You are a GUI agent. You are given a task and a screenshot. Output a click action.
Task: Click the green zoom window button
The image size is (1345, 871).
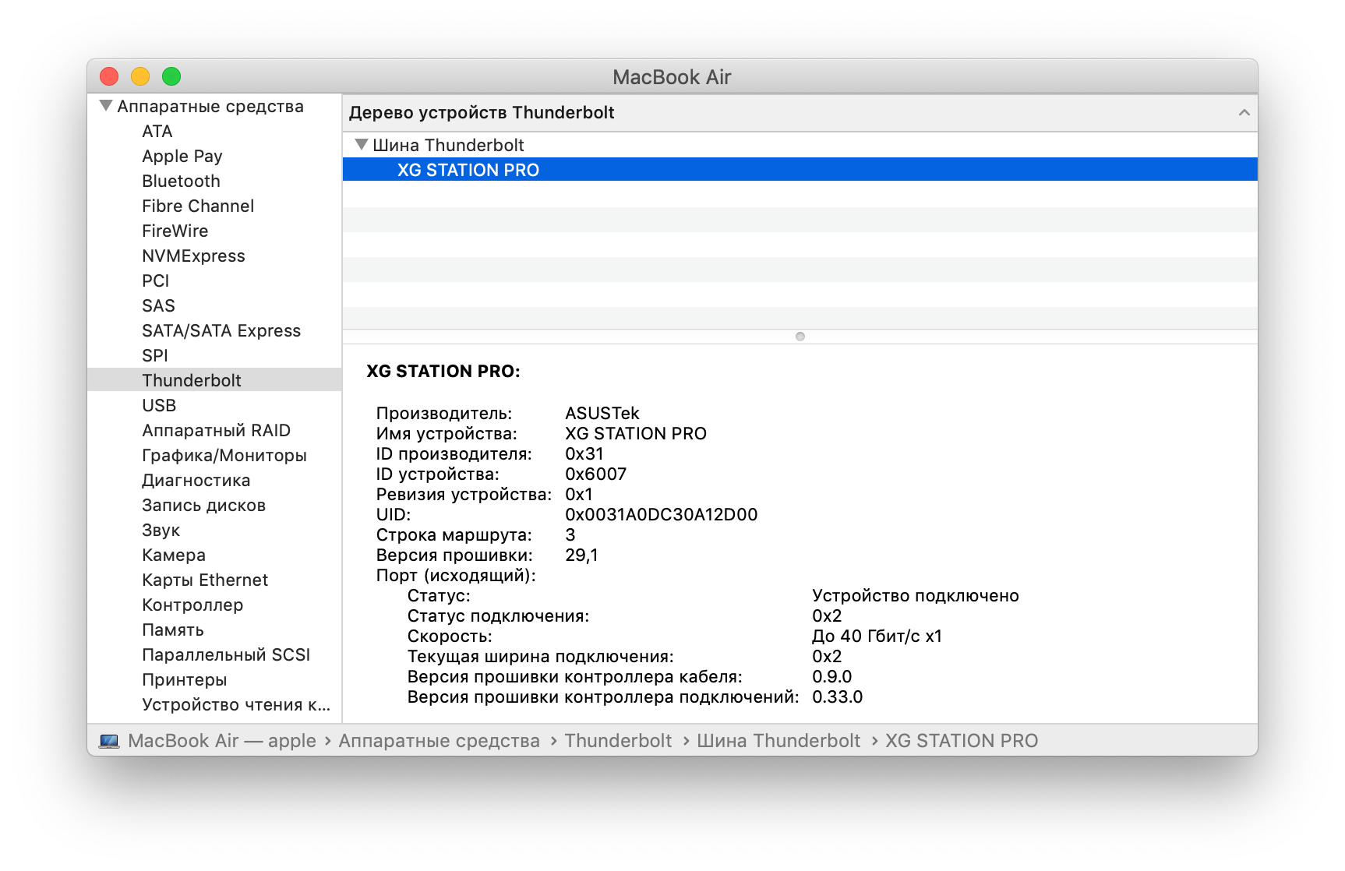point(171,76)
